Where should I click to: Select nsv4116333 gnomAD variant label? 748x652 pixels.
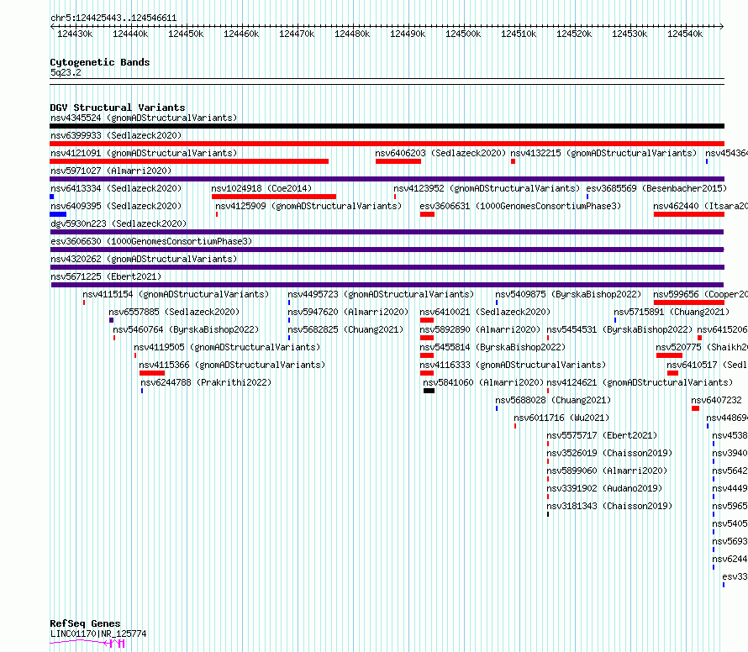[513, 365]
